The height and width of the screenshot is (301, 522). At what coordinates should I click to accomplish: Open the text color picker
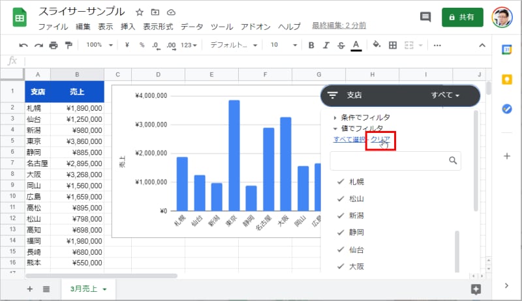click(356, 46)
